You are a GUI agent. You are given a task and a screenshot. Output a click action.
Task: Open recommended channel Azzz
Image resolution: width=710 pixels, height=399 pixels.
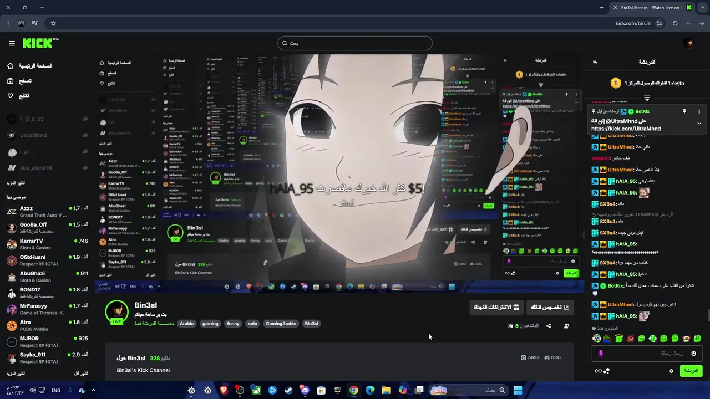[x=47, y=211]
